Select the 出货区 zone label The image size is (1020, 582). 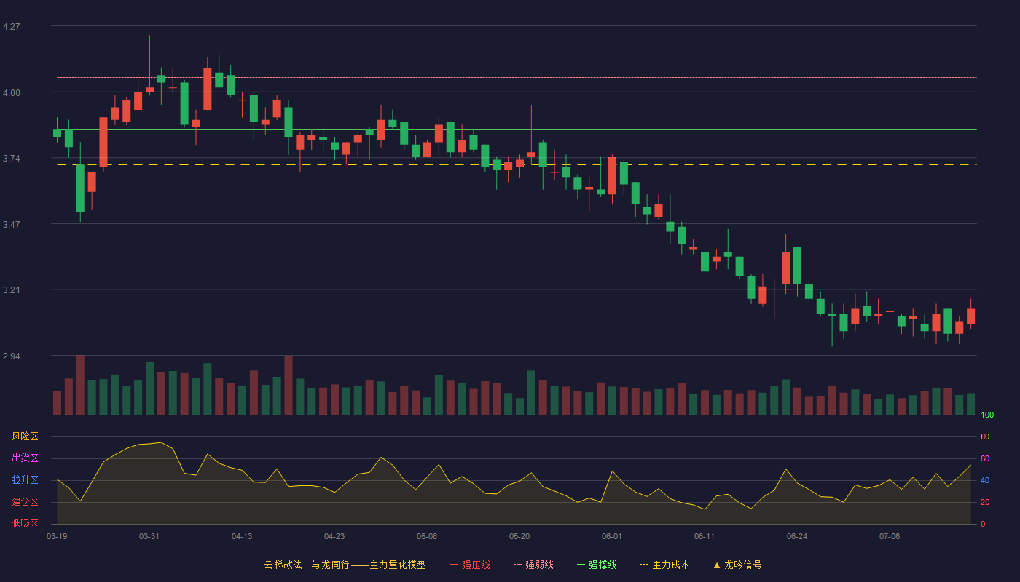coord(25,458)
